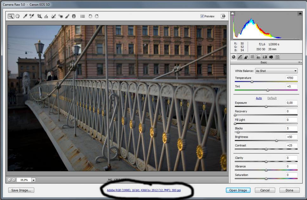Pick the White Balance eyedropper tool

pyautogui.click(x=25, y=16)
